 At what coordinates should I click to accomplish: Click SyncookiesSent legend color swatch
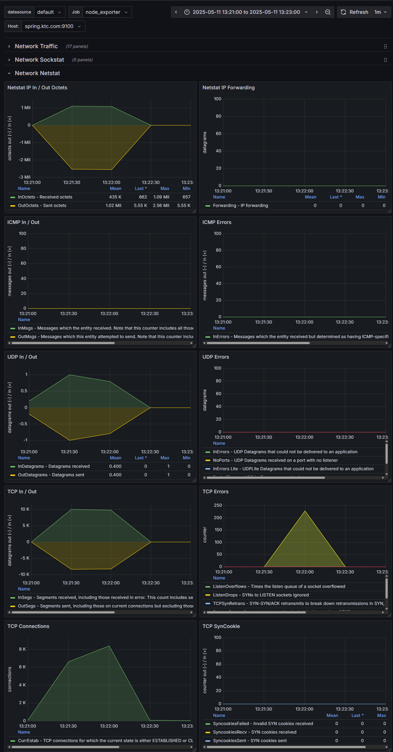(x=208, y=741)
